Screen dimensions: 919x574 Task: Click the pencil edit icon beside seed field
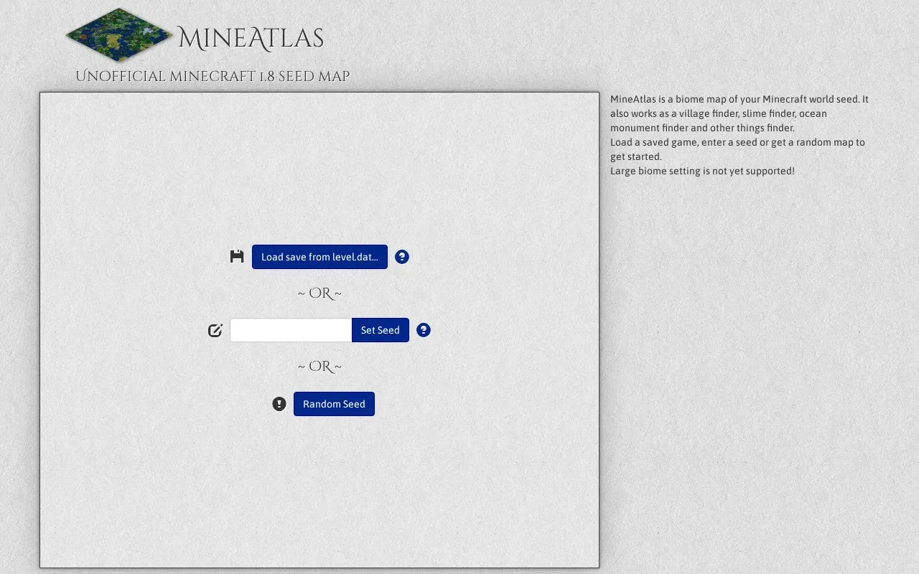(215, 330)
